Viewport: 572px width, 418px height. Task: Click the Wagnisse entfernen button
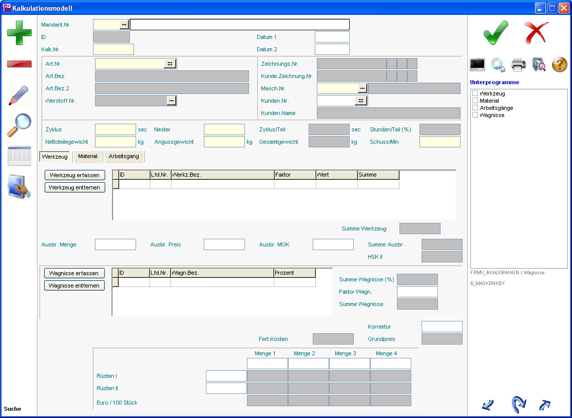[x=74, y=286]
